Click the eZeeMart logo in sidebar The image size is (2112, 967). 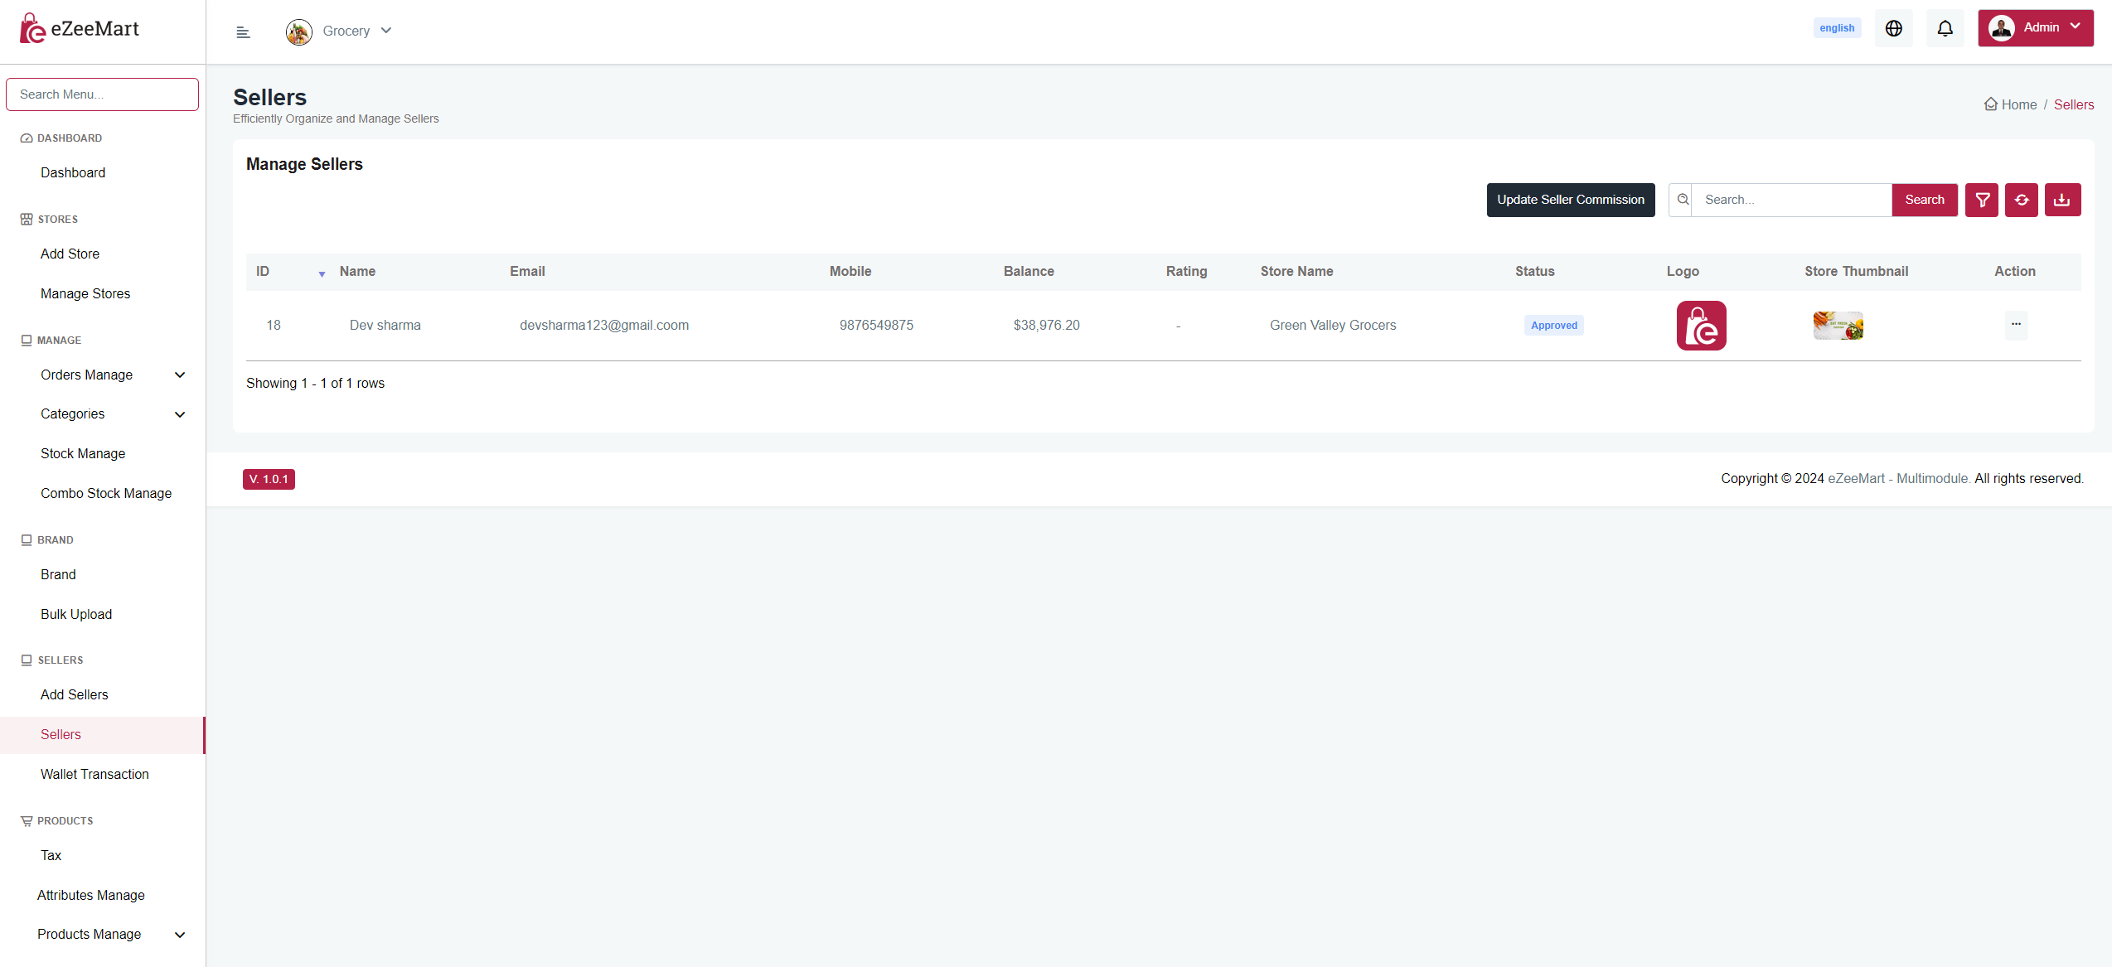80,29
